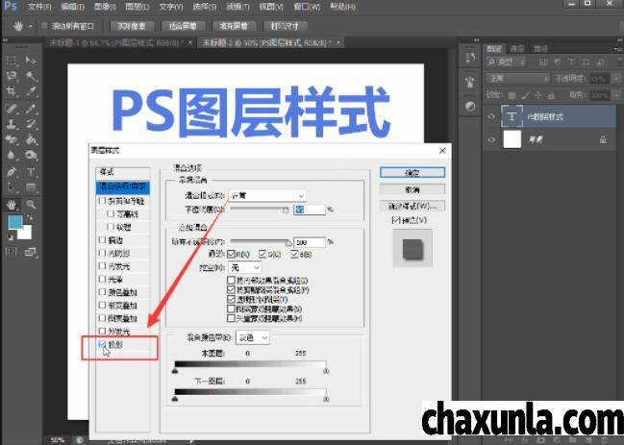Open the layer filter 类型 dropdown
The width and height of the screenshot is (624, 445).
pos(506,62)
